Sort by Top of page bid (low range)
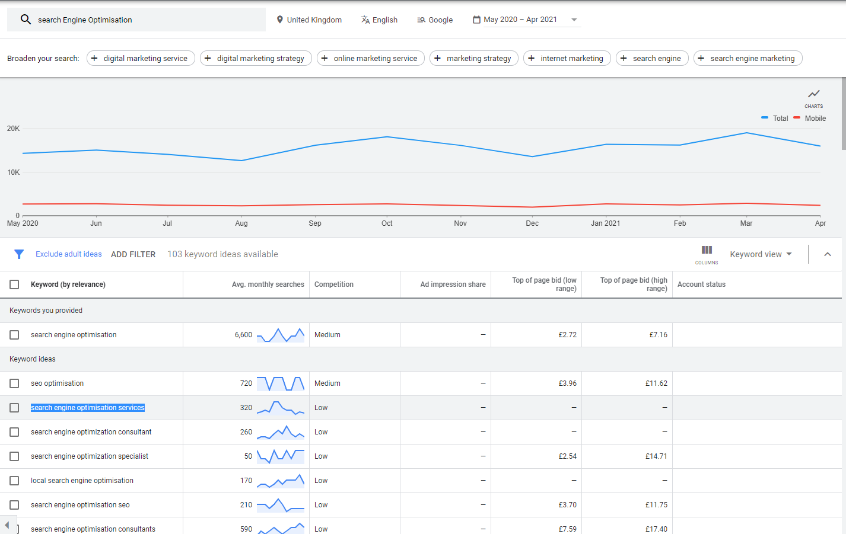This screenshot has height=534, width=846. tap(544, 284)
